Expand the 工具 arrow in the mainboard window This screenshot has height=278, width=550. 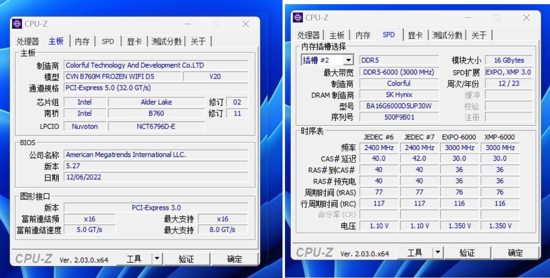coord(157,259)
